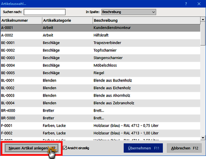Sort by Artikelkategorie column header
Screen dimensions: 206x159
coord(68,21)
